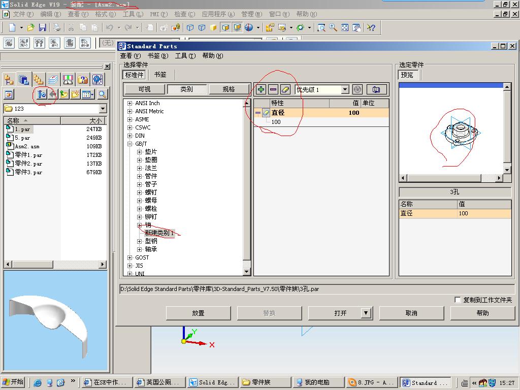Screen dimensions: 520x390
Task: Click the first select tool icon in ribbon bar
Action: tap(9, 43)
